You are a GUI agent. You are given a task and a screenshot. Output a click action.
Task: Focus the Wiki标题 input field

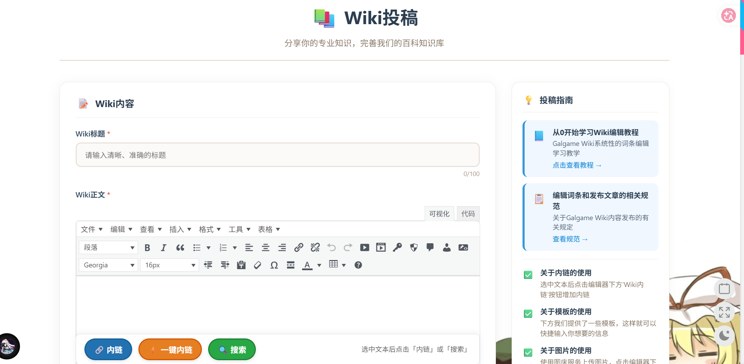point(278,155)
